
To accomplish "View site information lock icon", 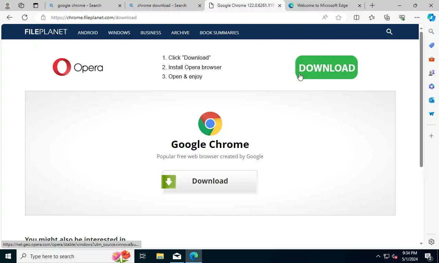I will pyautogui.click(x=43, y=17).
